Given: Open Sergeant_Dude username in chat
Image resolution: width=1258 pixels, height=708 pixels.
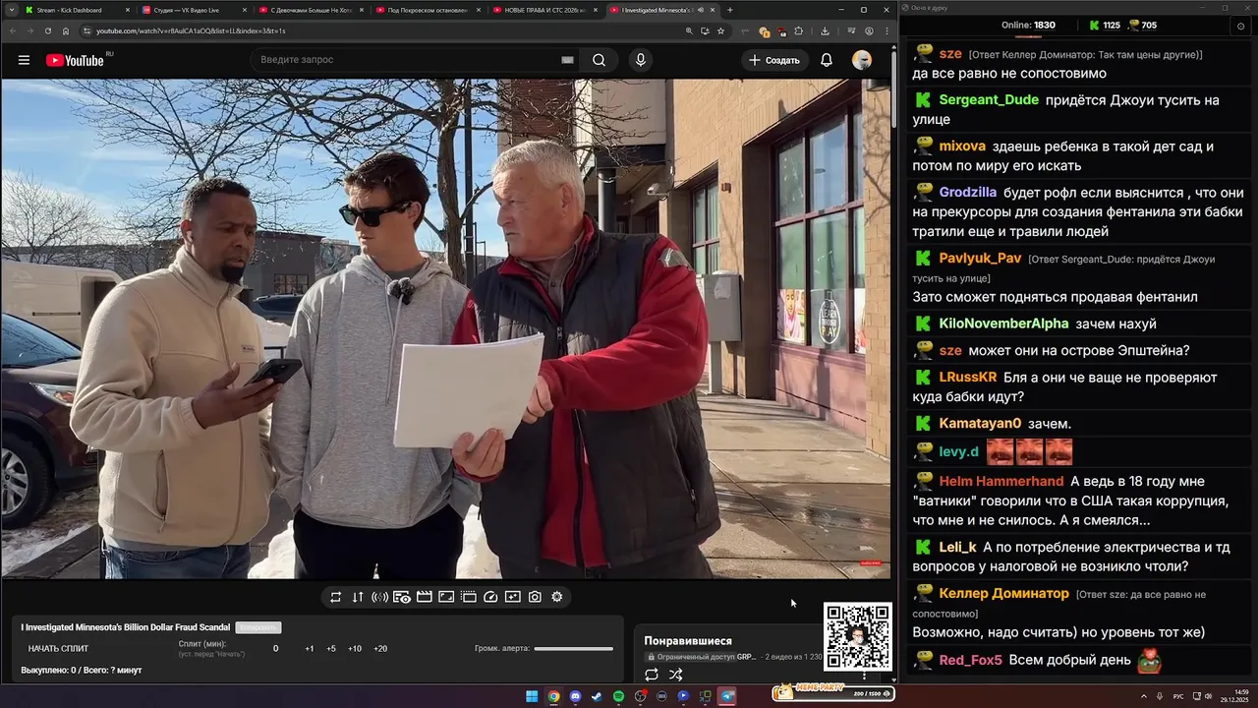Looking at the screenshot, I should pyautogui.click(x=989, y=100).
